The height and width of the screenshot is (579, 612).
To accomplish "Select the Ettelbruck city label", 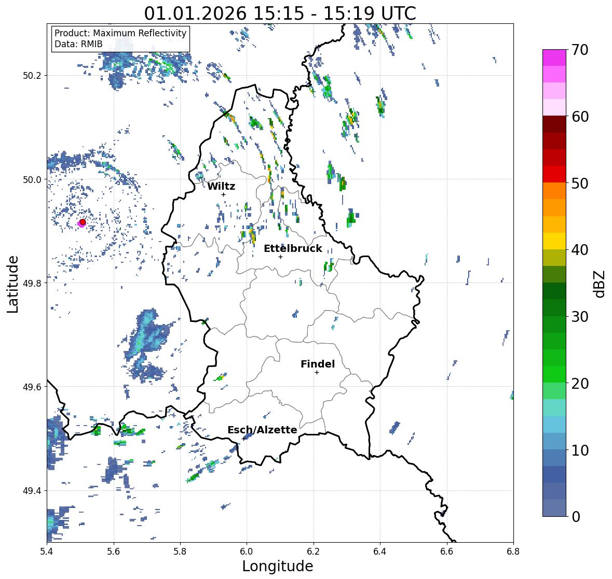I will [293, 249].
